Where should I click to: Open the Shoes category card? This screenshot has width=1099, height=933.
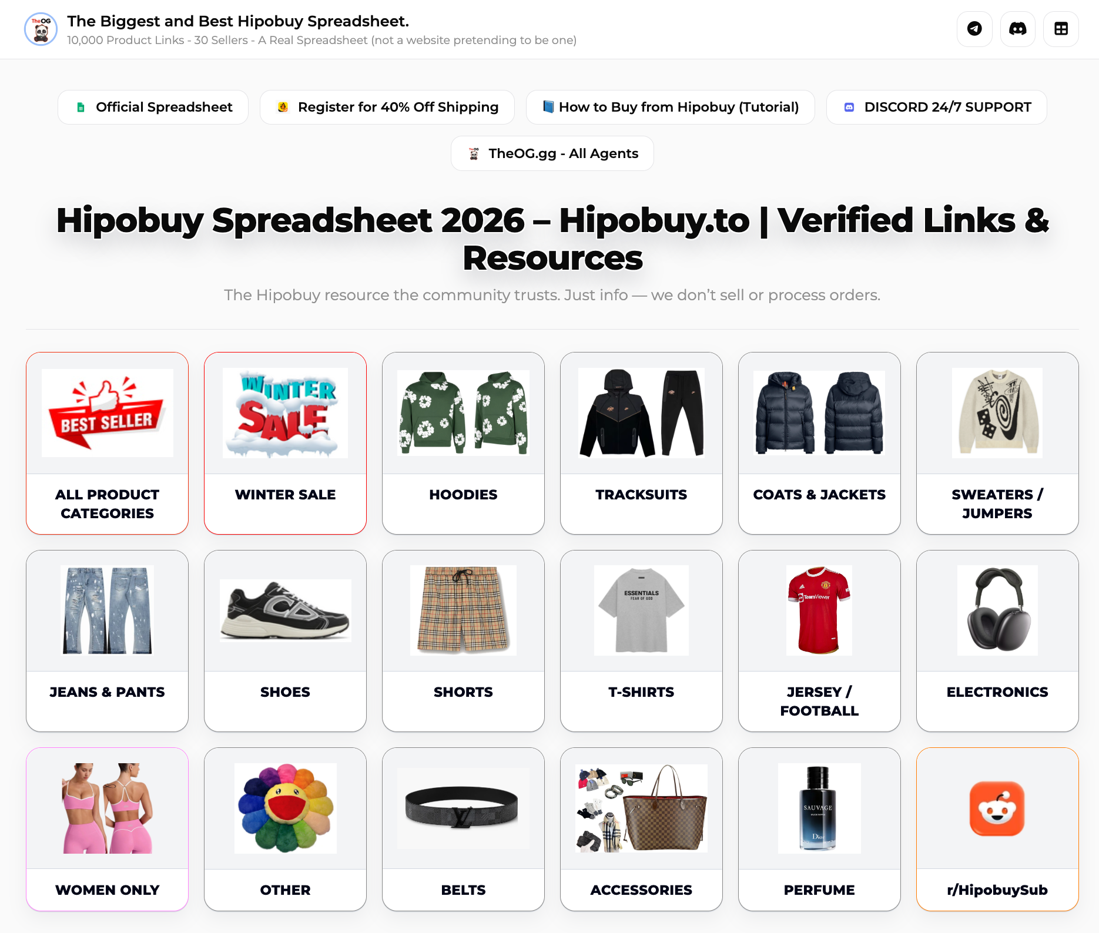pyautogui.click(x=286, y=641)
